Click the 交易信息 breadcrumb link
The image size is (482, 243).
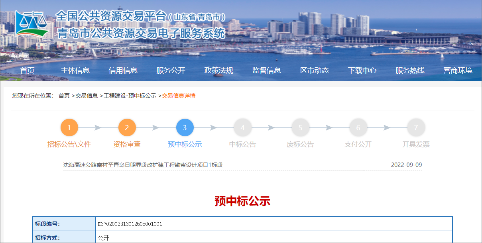click(87, 96)
